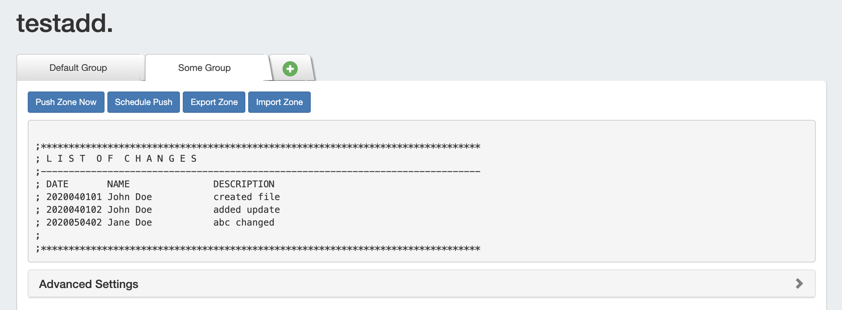Image resolution: width=842 pixels, height=310 pixels.
Task: Click the Export Zone button
Action: (x=214, y=102)
